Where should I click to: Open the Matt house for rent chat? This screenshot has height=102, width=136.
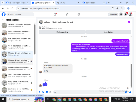17,33
